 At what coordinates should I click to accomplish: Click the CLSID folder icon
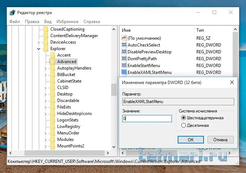pos(53,88)
